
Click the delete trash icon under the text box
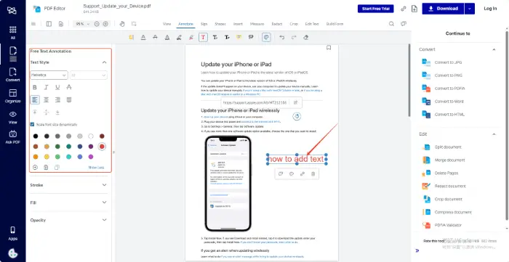click(x=313, y=174)
